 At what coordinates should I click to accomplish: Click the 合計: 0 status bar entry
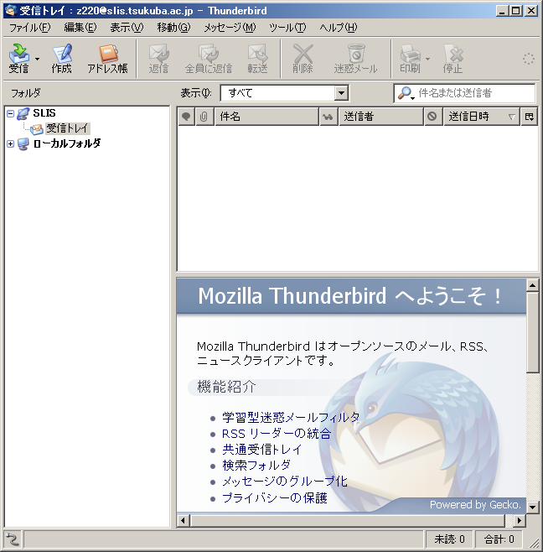pyautogui.click(x=499, y=539)
